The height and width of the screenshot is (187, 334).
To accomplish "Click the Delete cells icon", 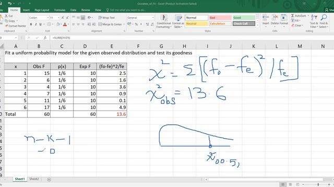I will click(275, 18).
